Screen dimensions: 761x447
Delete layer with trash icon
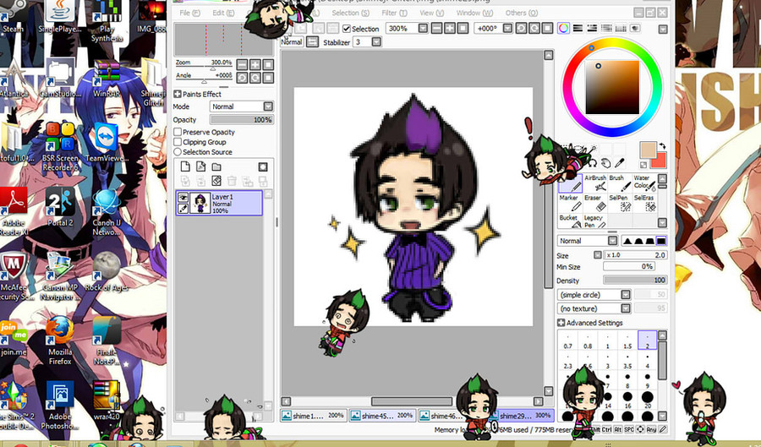point(232,182)
